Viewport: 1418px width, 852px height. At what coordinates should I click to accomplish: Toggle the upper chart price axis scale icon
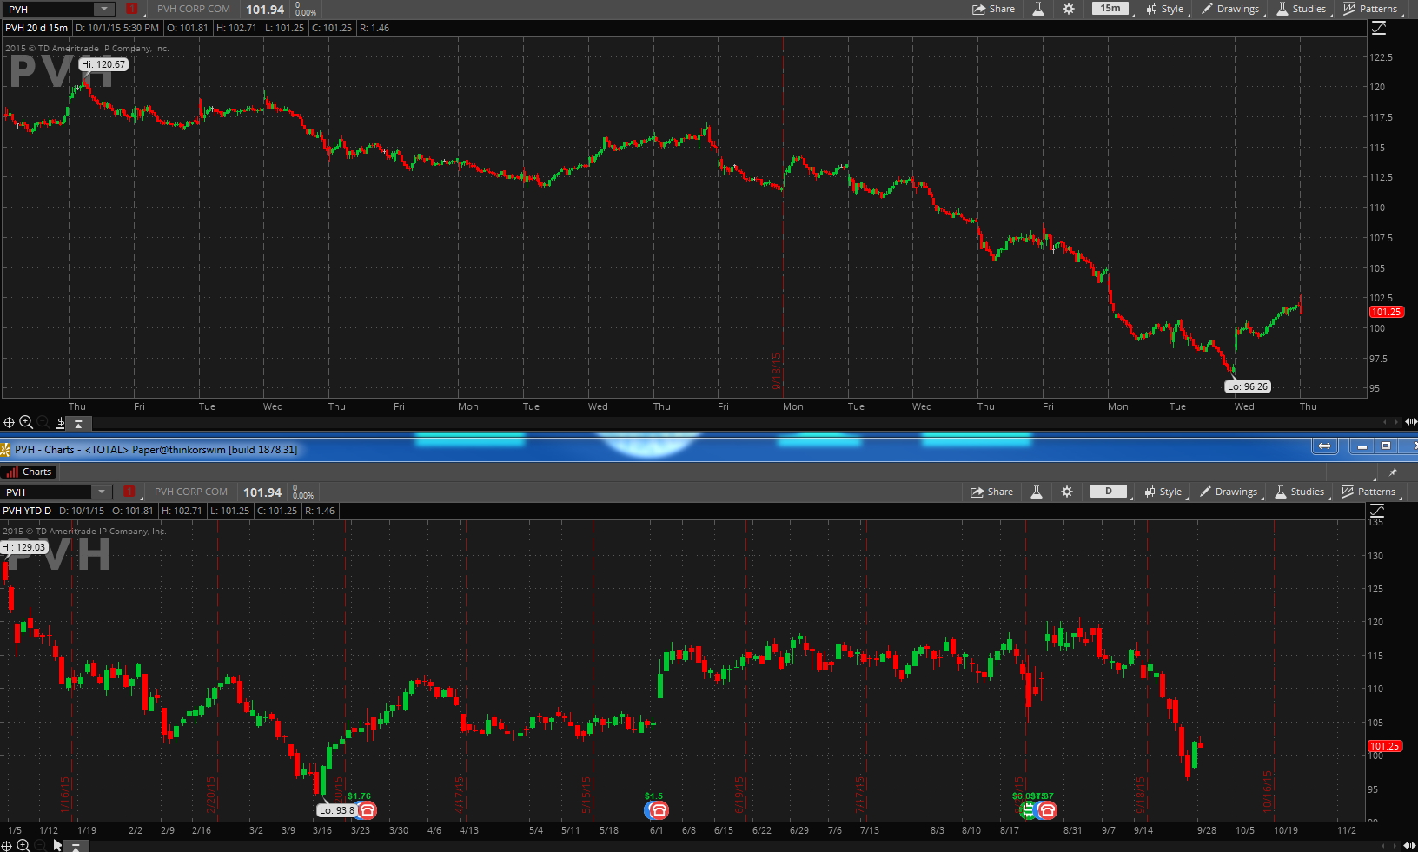[x=1379, y=28]
